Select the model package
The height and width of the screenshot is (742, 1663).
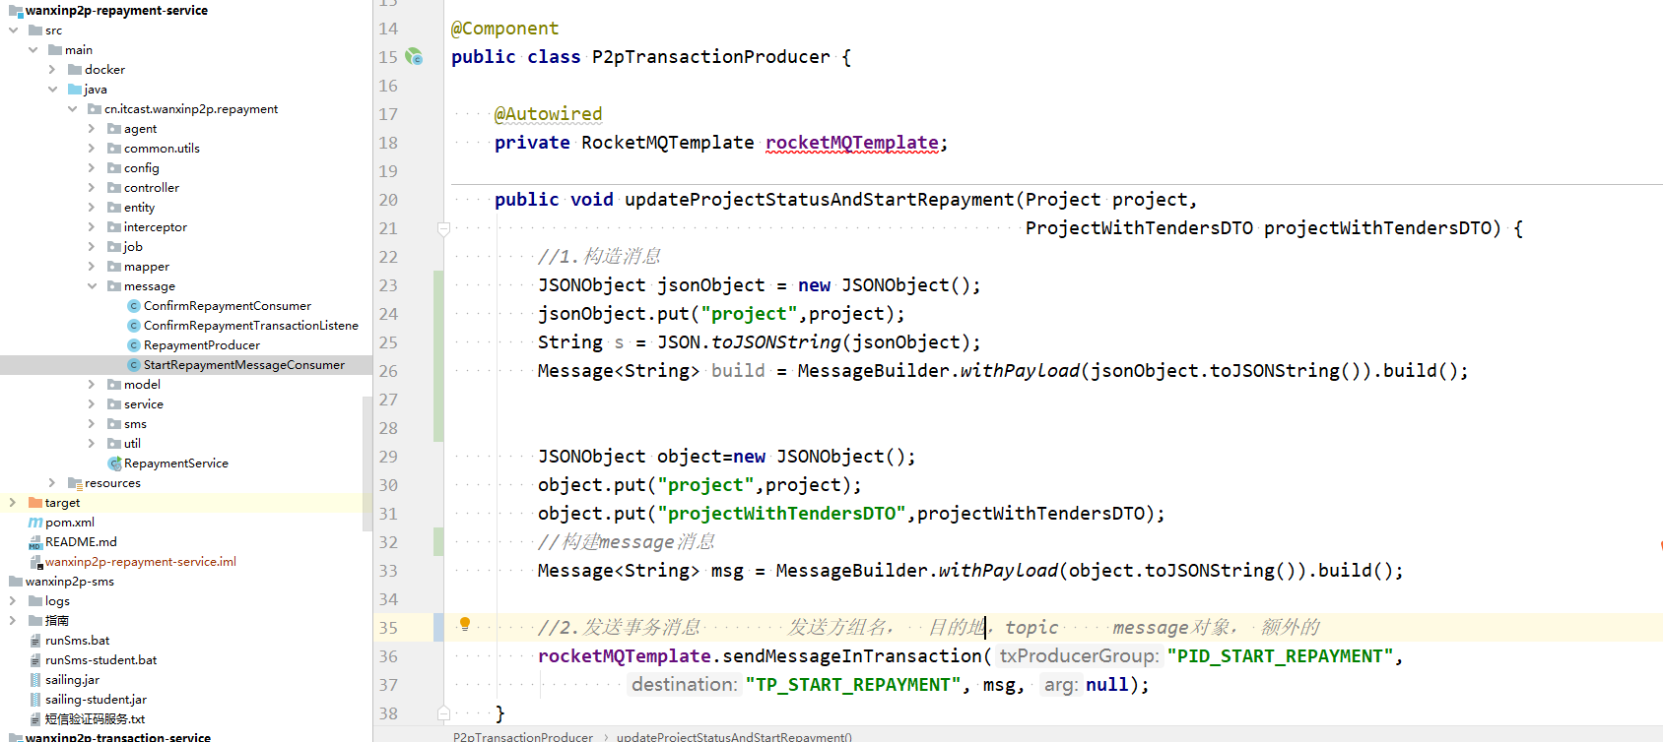(x=142, y=385)
